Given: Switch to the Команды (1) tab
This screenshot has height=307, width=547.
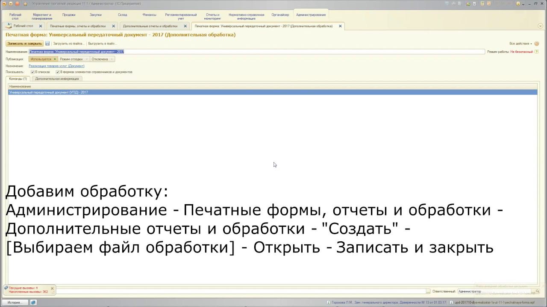Looking at the screenshot, I should pyautogui.click(x=18, y=79).
